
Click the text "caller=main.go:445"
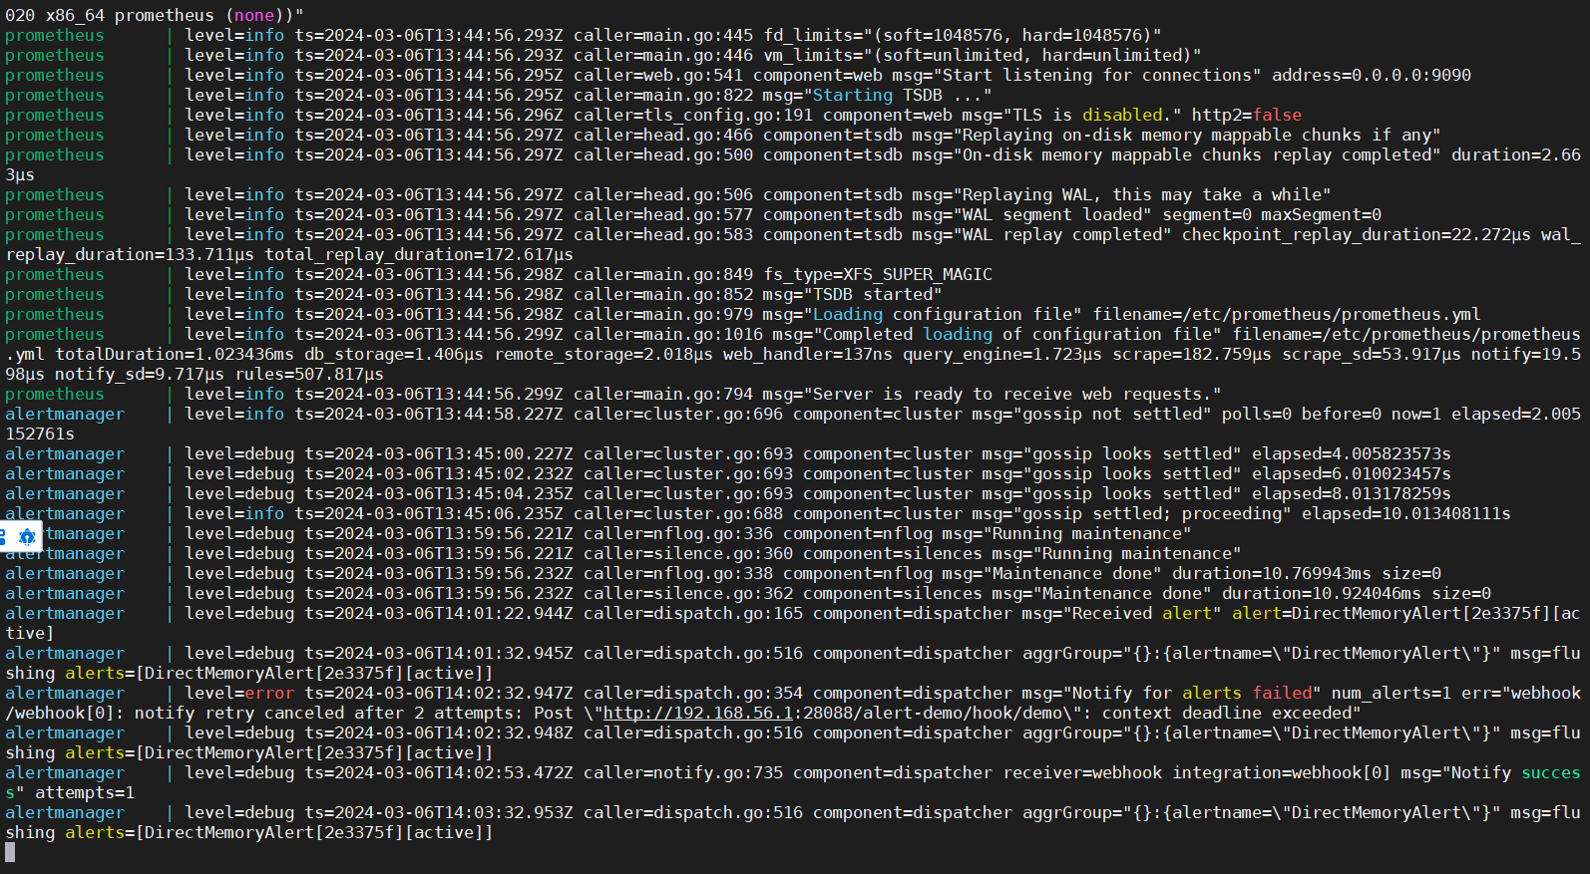[663, 35]
